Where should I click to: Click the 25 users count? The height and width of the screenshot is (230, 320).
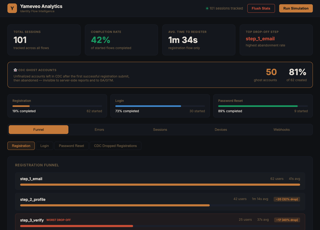click(245, 220)
